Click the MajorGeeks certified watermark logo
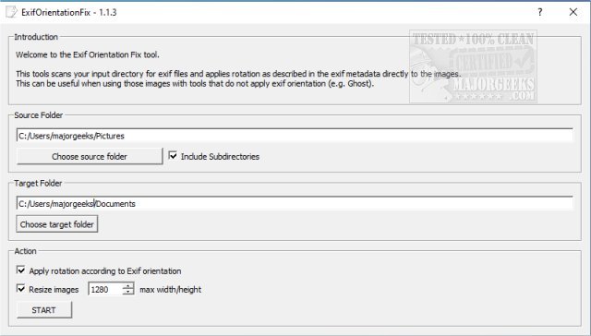 click(x=474, y=66)
